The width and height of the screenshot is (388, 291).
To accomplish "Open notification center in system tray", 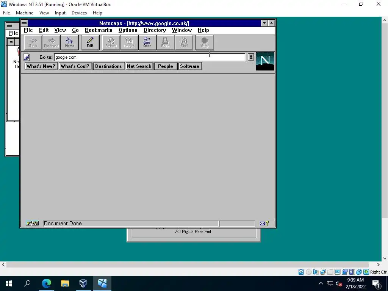I will pyautogui.click(x=376, y=283).
